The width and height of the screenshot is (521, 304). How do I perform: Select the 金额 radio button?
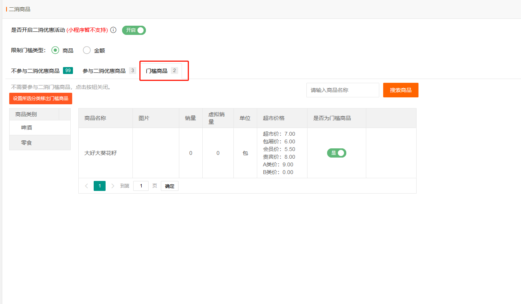point(87,50)
